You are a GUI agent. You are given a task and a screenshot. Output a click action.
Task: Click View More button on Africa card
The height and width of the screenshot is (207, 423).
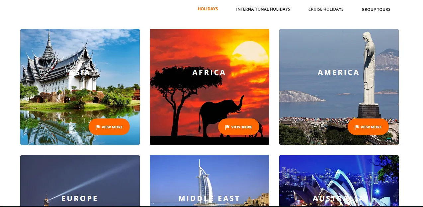239,127
